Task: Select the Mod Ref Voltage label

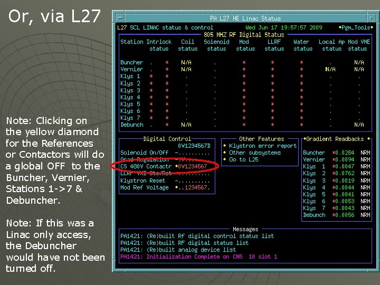Action: pyautogui.click(x=145, y=187)
